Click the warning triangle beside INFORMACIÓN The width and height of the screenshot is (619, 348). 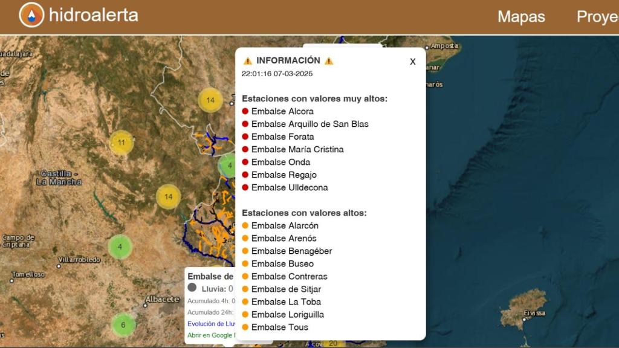248,60
